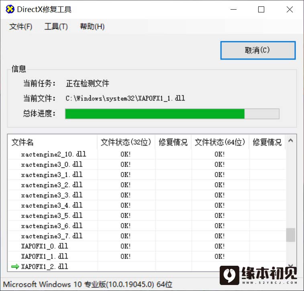Image resolution: width=304 pixels, height=291 pixels.
Task: Select row xactengine3_0.dll
Action: [147, 164]
